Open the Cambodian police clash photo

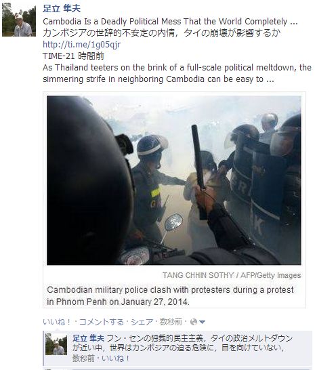tap(174, 180)
